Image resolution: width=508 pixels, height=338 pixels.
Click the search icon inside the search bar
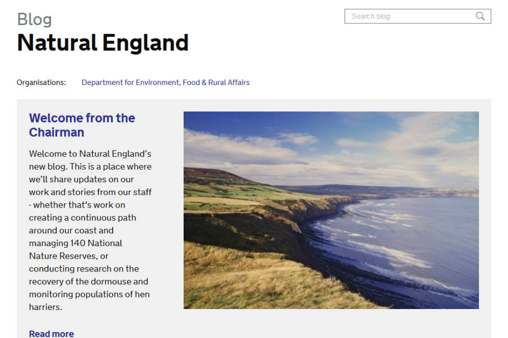tap(480, 16)
